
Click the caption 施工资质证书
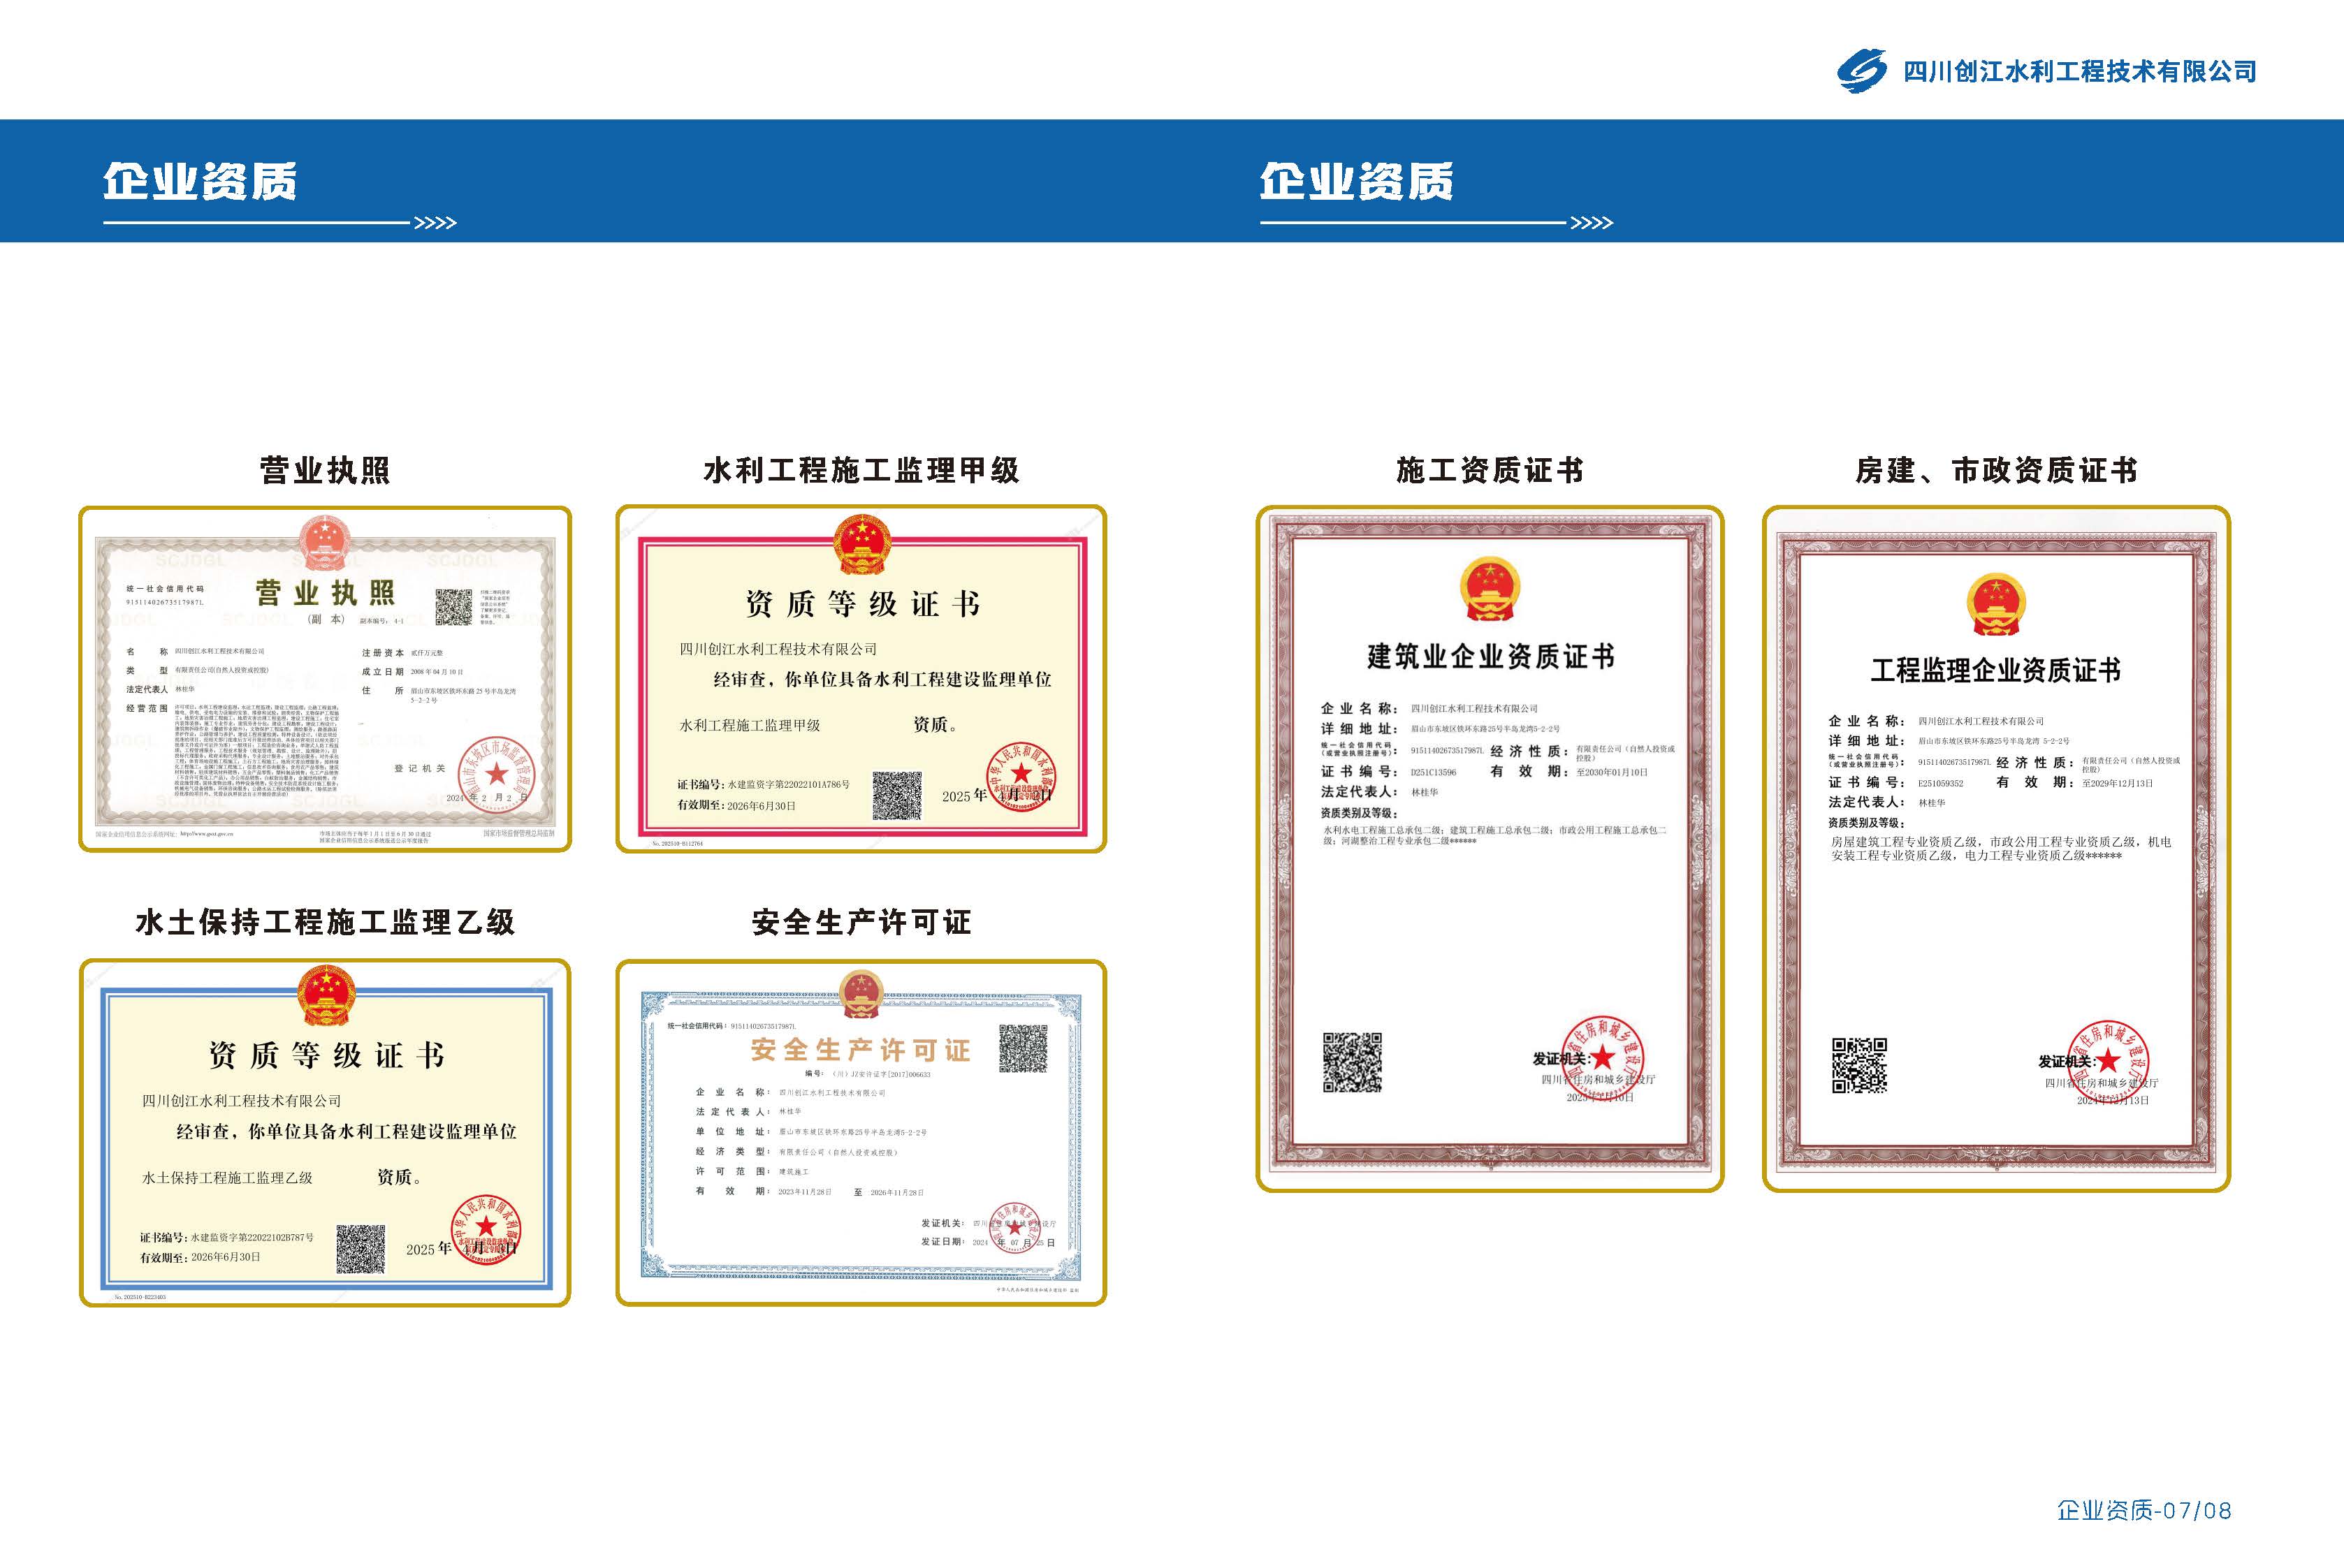point(1490,470)
